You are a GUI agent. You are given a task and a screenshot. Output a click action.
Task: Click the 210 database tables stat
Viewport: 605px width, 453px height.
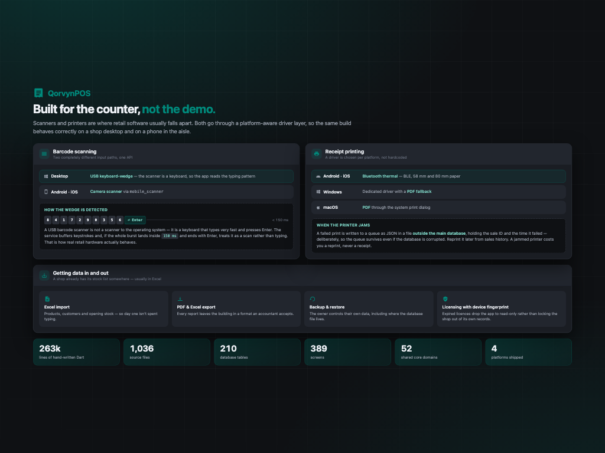tap(258, 352)
